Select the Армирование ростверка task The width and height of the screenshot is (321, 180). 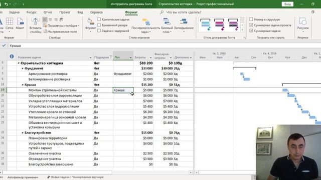[x=48, y=74]
